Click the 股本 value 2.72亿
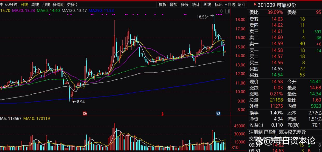 click(315, 113)
